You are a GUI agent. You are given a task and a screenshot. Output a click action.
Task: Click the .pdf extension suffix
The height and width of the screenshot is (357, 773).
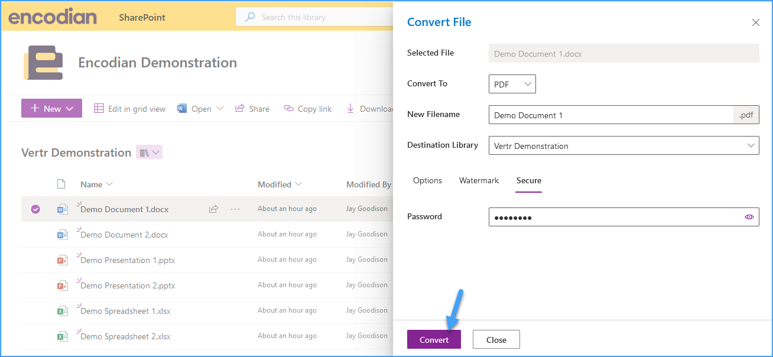pyautogui.click(x=746, y=115)
